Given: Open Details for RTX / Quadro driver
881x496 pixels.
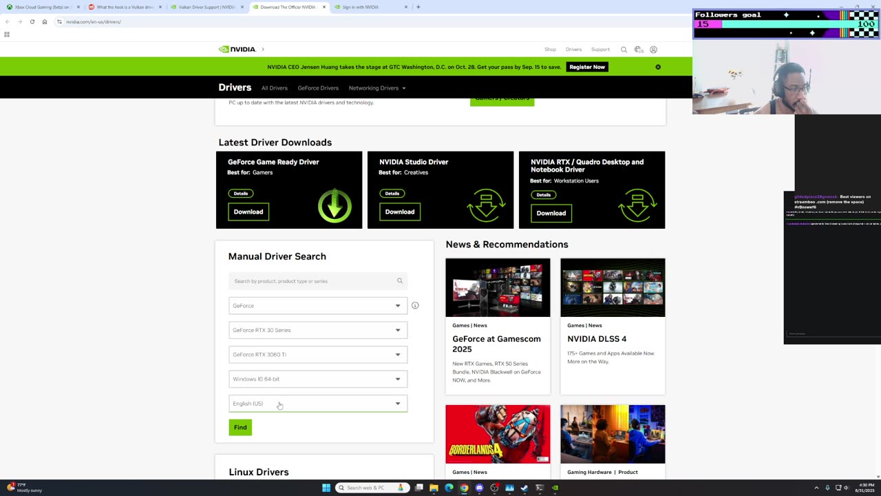Looking at the screenshot, I should (x=543, y=195).
